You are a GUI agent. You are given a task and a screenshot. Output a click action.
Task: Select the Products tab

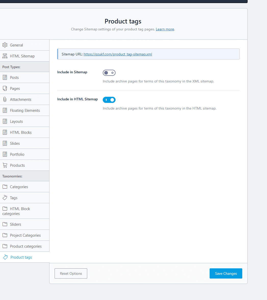click(x=25, y=165)
